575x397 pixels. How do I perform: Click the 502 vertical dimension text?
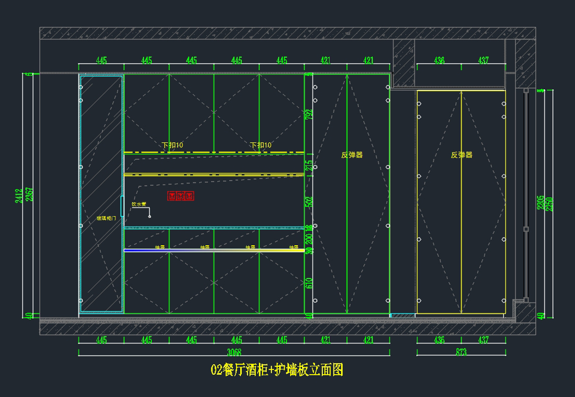(310, 201)
